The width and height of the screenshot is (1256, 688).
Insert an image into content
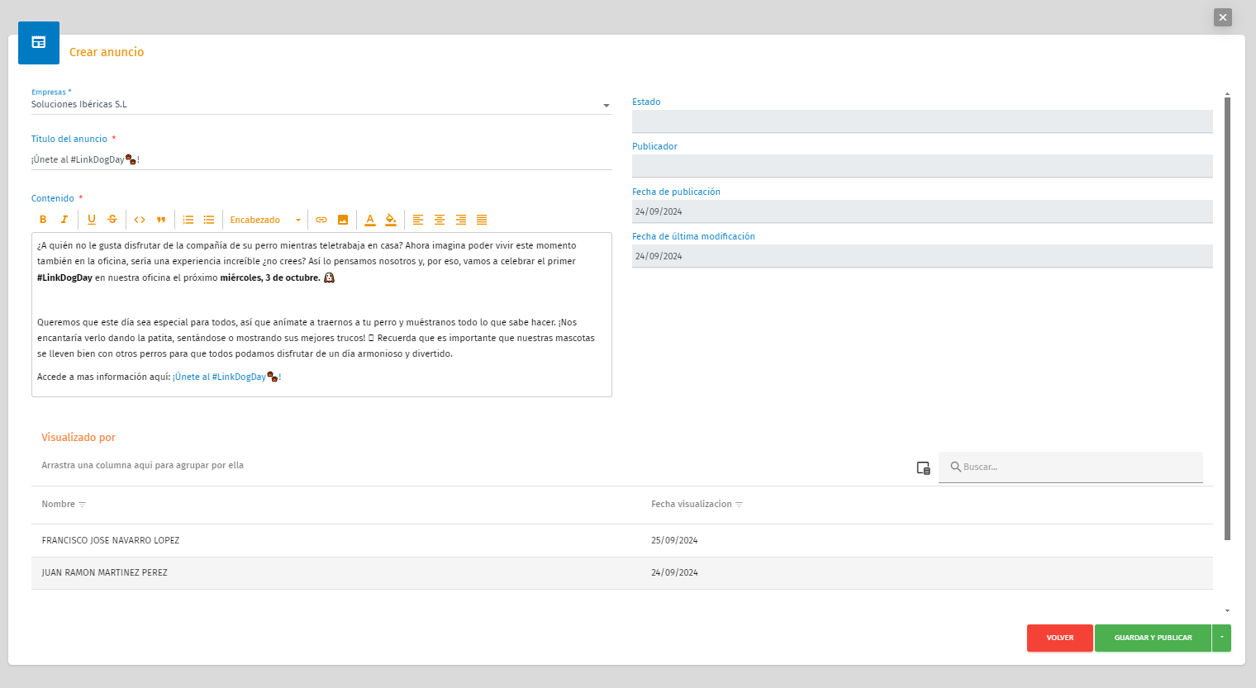coord(343,220)
